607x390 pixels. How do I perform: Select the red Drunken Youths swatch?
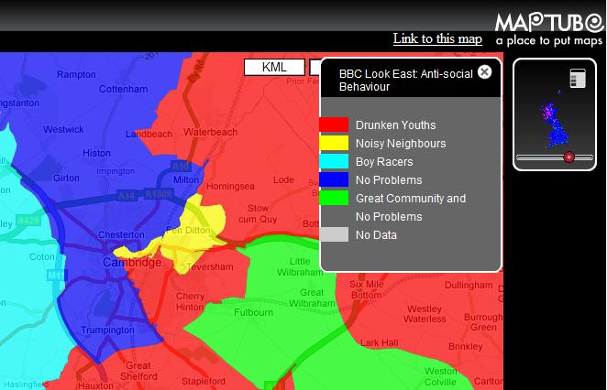click(334, 125)
